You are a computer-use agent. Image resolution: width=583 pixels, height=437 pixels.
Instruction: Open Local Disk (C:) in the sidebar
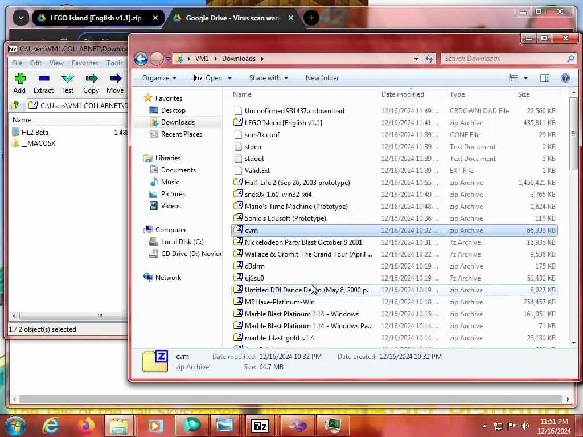click(x=182, y=241)
